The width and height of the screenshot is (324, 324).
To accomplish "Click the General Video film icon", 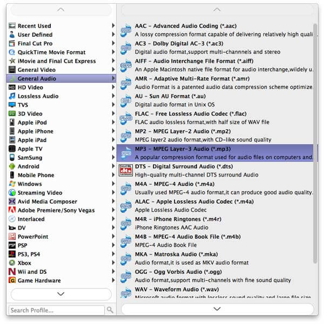I will coord(12,70).
